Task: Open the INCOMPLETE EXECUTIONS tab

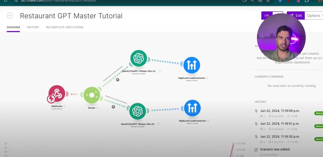Action: pyautogui.click(x=65, y=27)
